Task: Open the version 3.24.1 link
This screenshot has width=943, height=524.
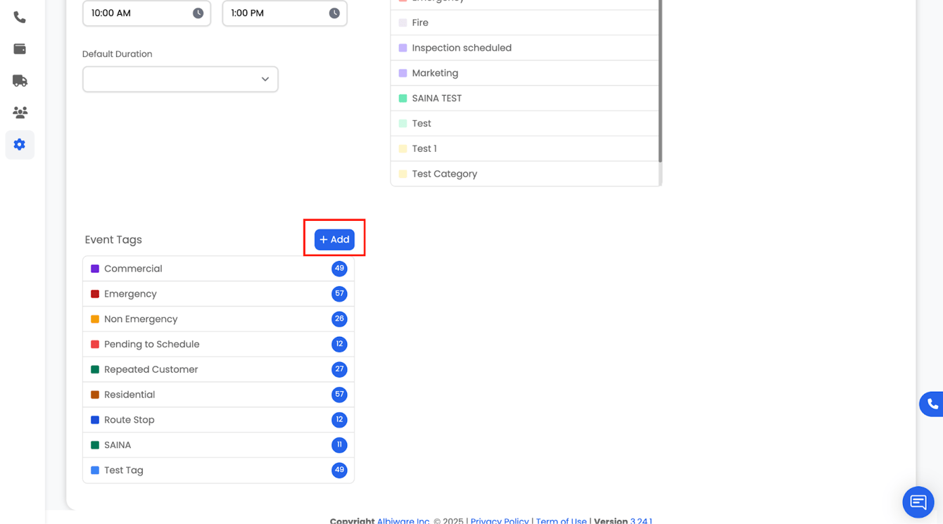Action: coord(641,521)
